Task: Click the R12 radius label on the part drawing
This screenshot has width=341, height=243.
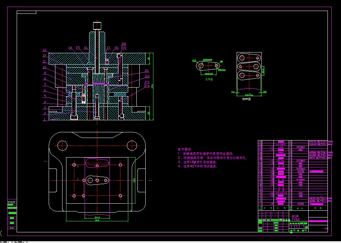Action: 194,61
